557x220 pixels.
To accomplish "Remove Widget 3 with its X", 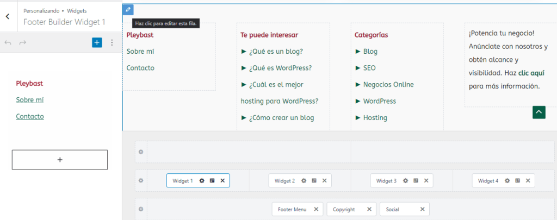I will 426,180.
